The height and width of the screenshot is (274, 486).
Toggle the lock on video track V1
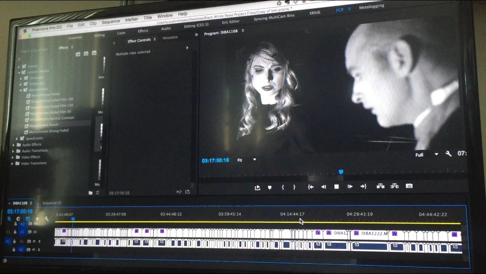[x=15, y=232]
